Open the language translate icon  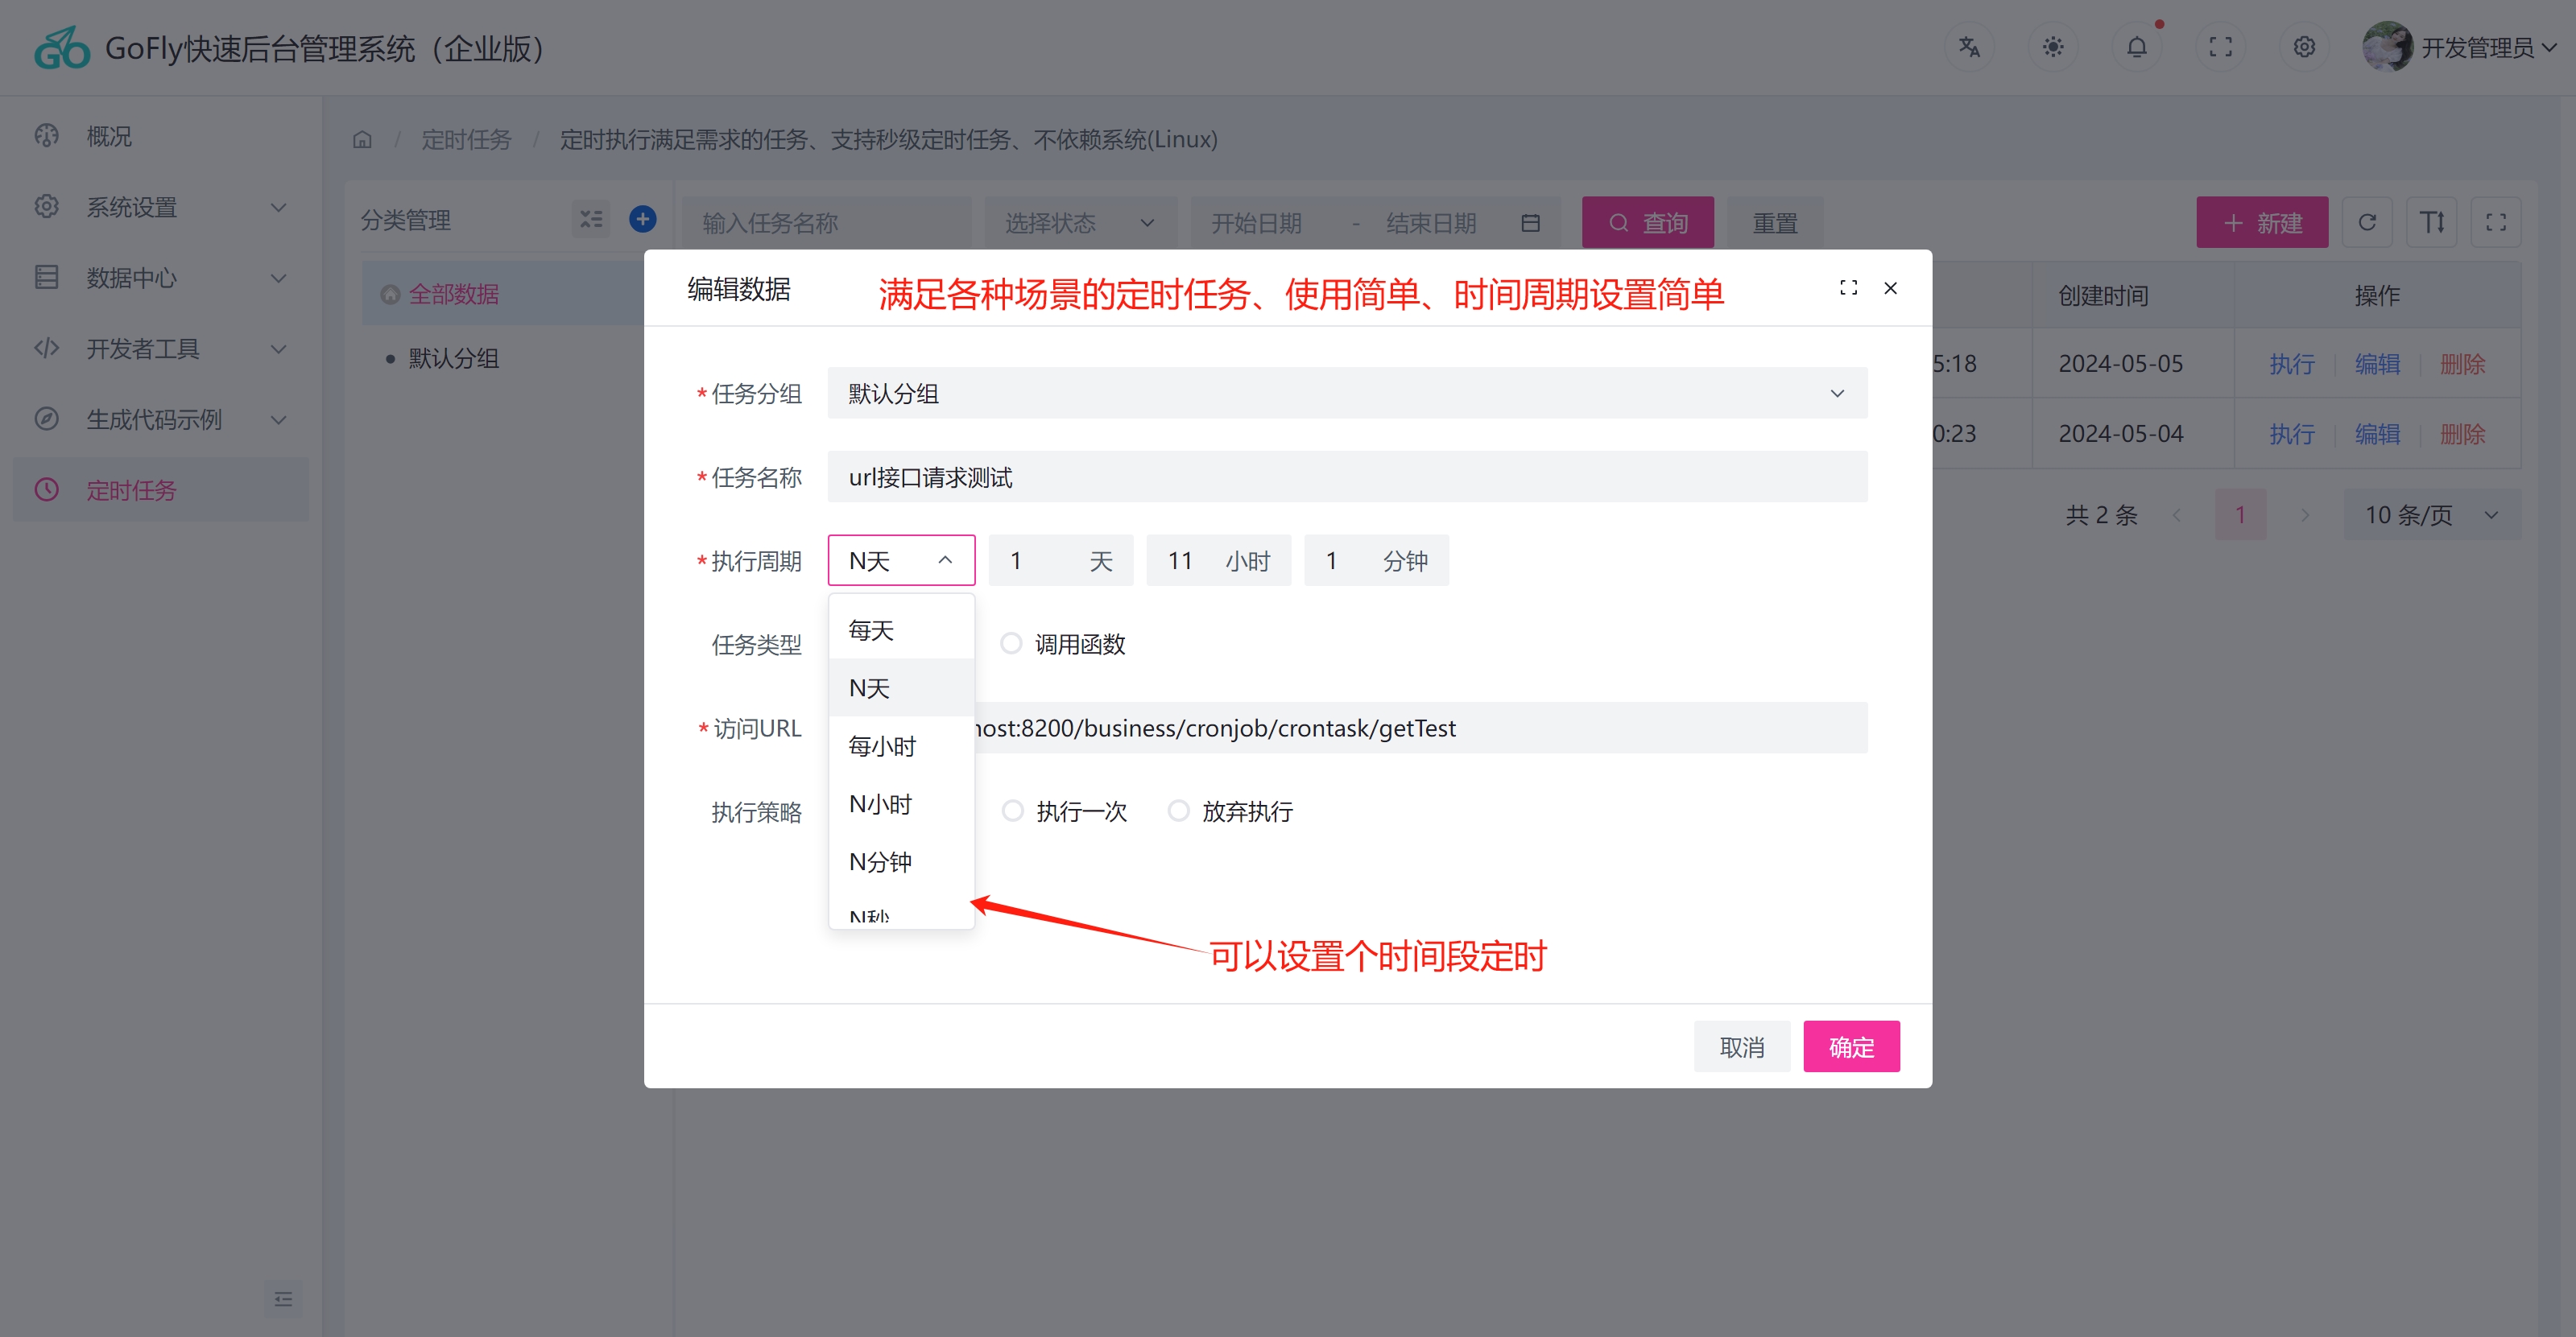tap(1969, 47)
